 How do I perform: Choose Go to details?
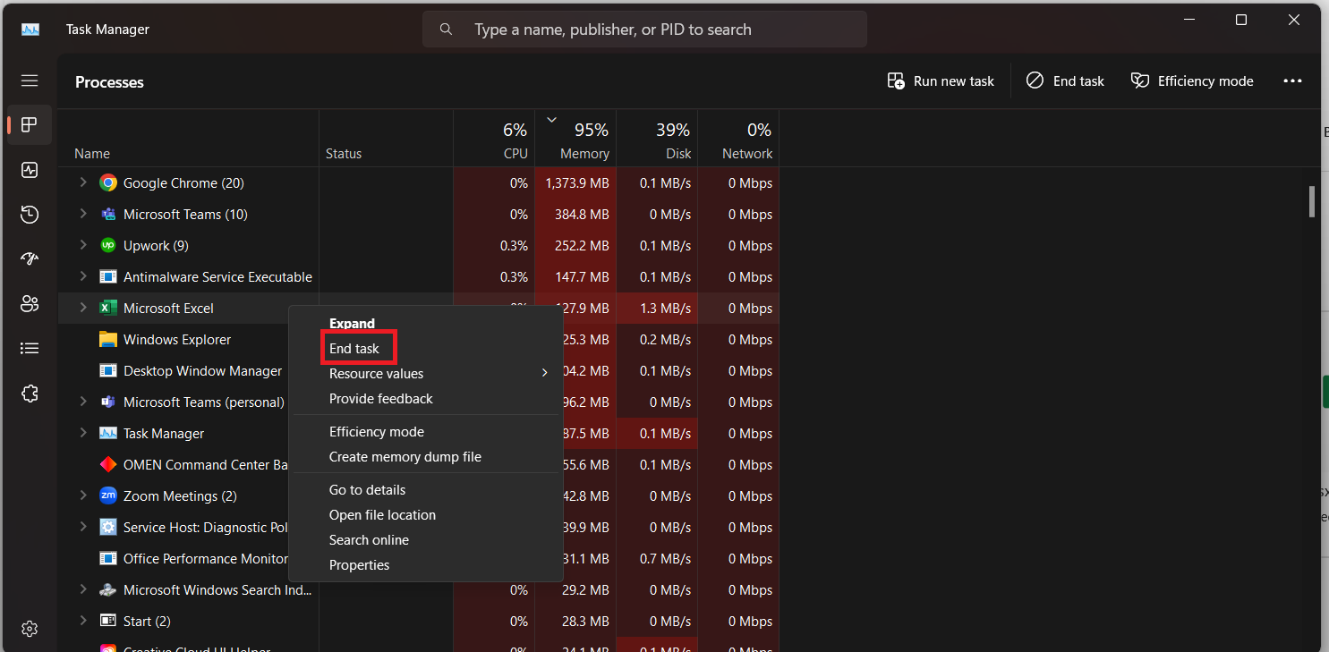tap(424, 490)
